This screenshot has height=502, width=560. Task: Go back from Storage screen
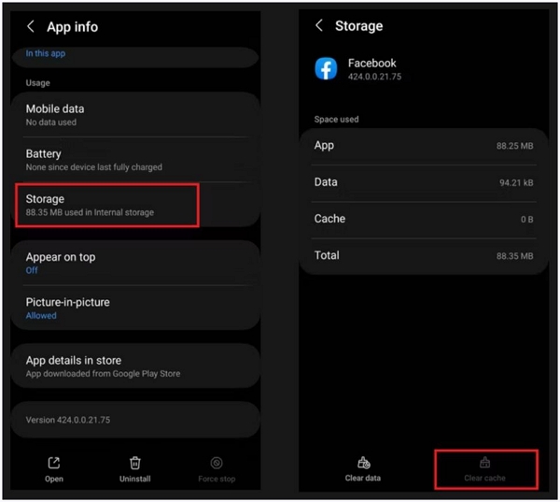pos(319,25)
